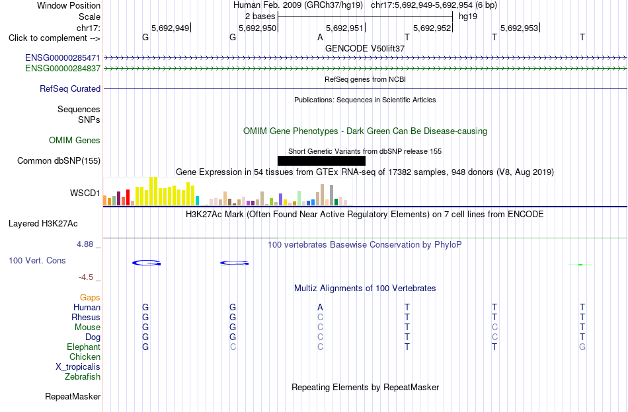Click the Dog species row label

coord(93,337)
